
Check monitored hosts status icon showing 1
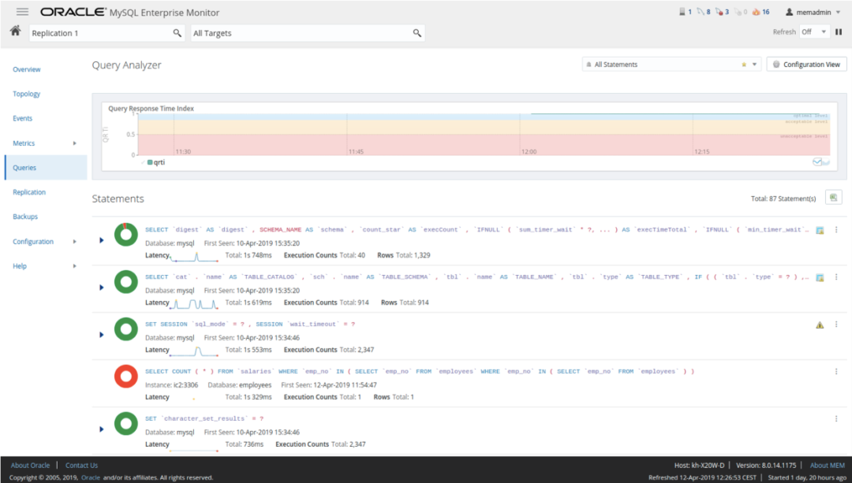coord(682,11)
